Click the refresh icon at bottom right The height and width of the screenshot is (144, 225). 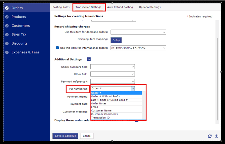(210, 136)
